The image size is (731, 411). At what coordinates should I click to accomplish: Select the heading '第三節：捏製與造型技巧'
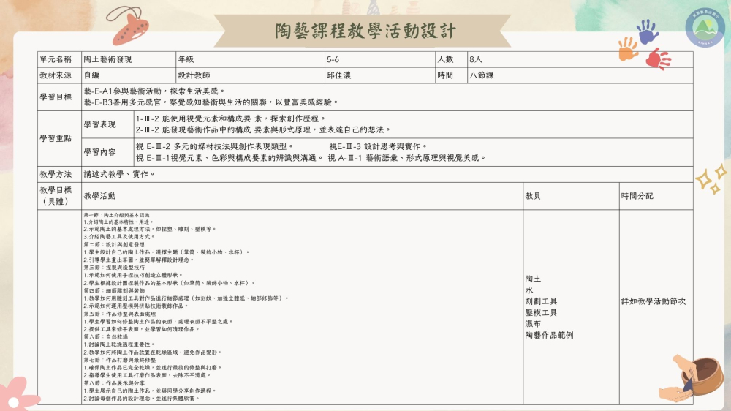point(114,268)
